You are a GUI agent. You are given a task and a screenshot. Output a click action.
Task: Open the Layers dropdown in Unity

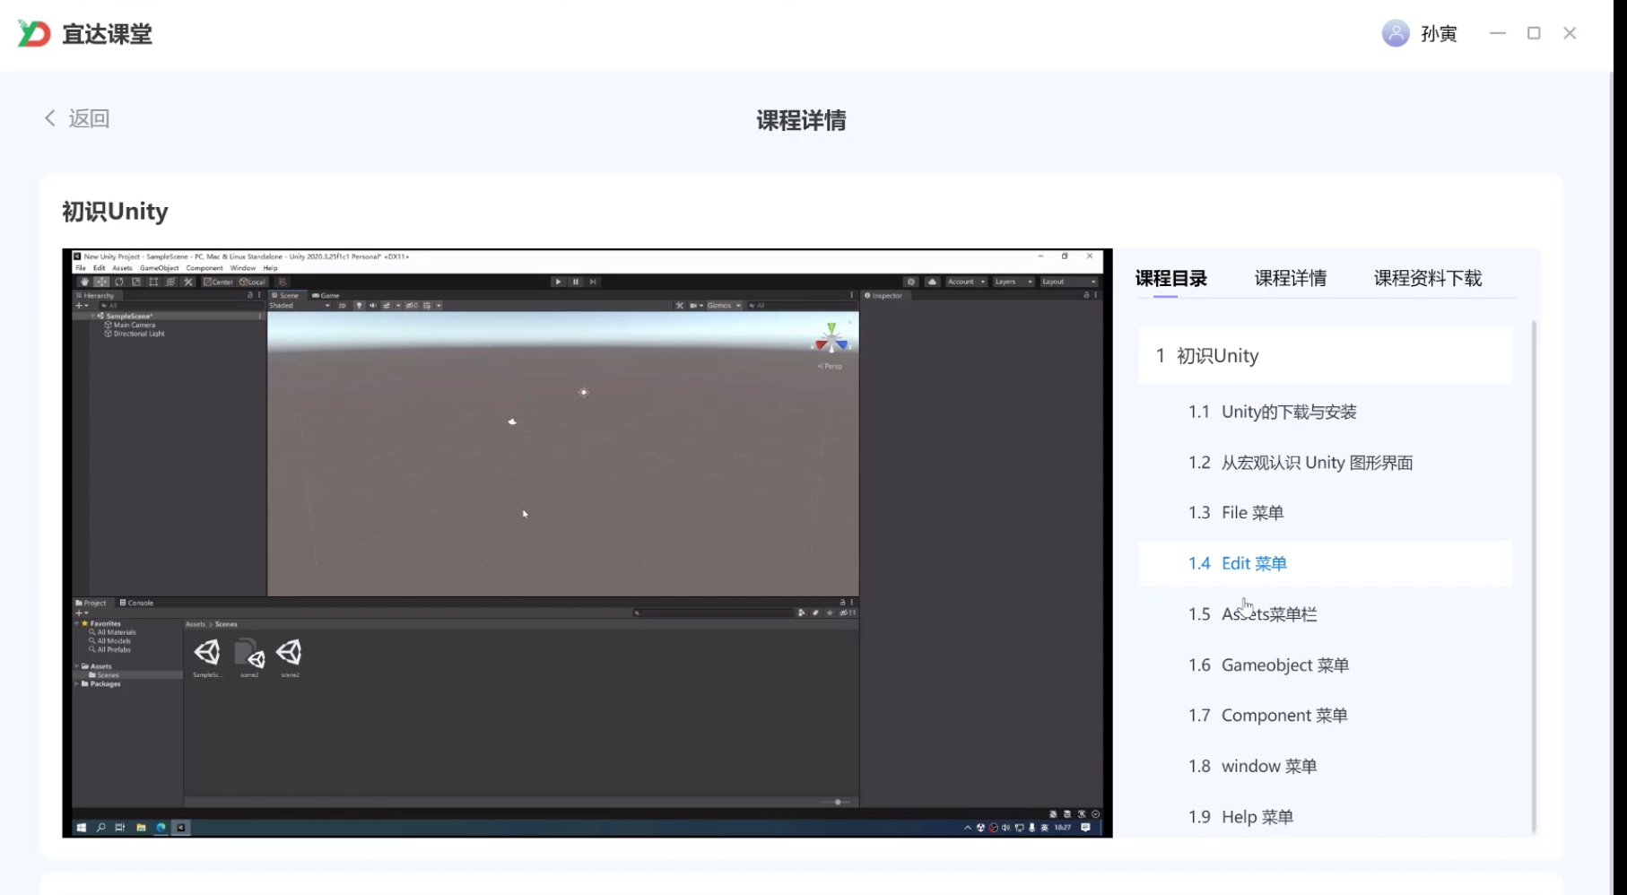click(1013, 282)
